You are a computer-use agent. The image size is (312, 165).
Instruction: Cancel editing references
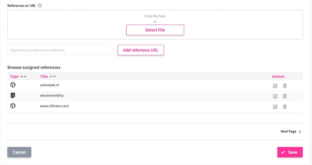(x=19, y=152)
